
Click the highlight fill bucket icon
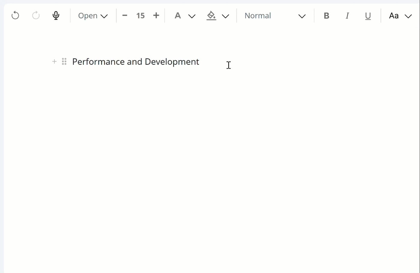click(x=211, y=16)
